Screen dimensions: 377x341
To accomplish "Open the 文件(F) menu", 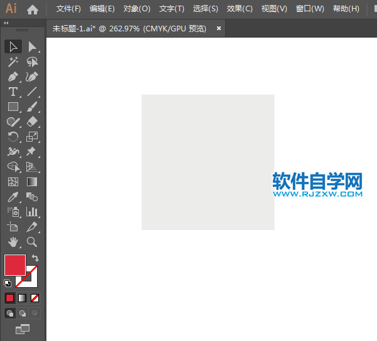I will point(68,9).
